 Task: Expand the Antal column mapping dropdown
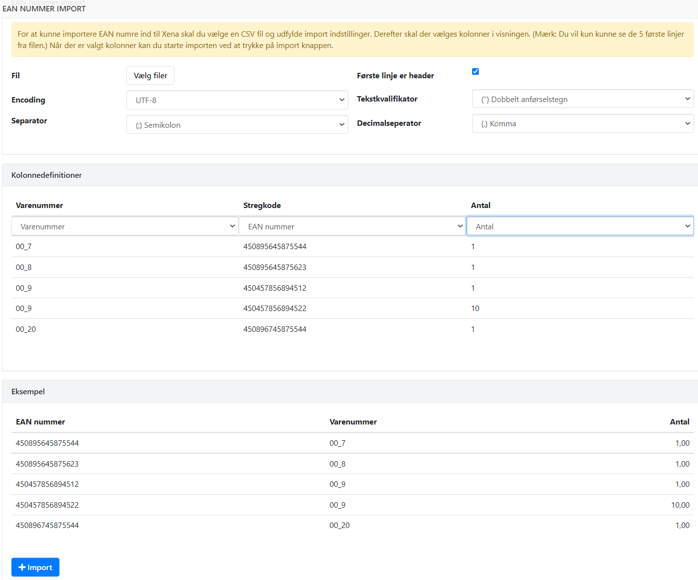(x=580, y=226)
